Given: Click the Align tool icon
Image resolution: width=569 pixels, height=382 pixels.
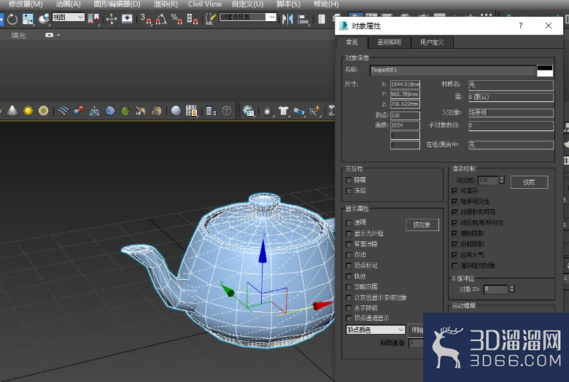Looking at the screenshot, I should [303, 19].
